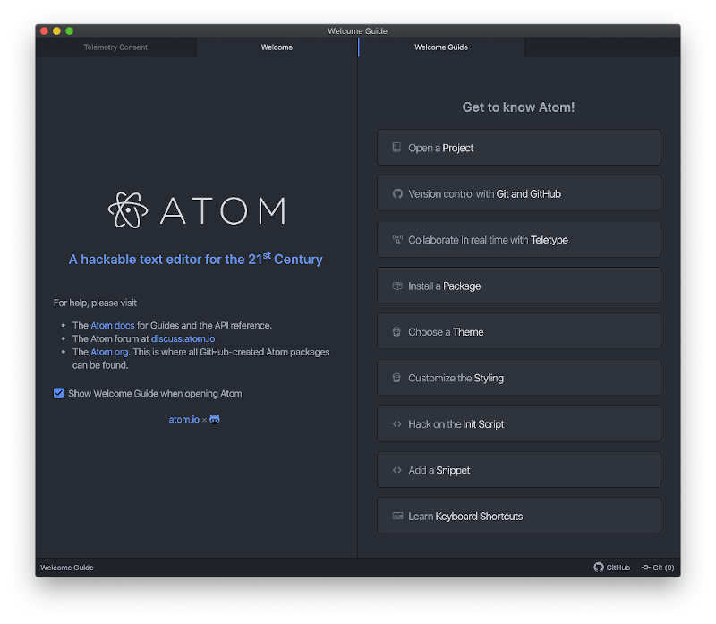Click the paint bucket icon for Choose a Theme

(x=396, y=331)
